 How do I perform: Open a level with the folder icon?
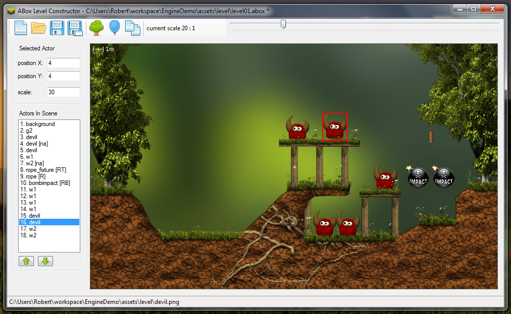(39, 28)
